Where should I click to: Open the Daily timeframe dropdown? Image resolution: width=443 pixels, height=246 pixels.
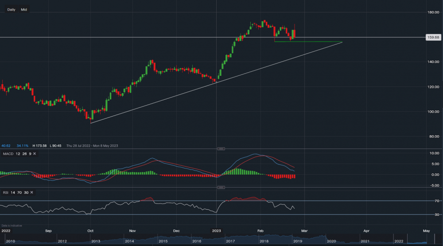(x=11, y=9)
